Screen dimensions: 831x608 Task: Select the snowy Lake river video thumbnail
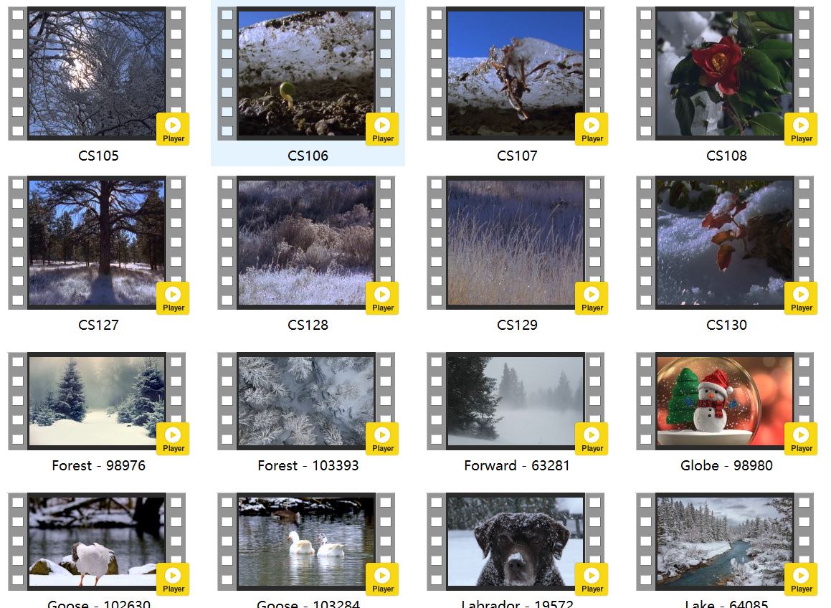(724, 541)
